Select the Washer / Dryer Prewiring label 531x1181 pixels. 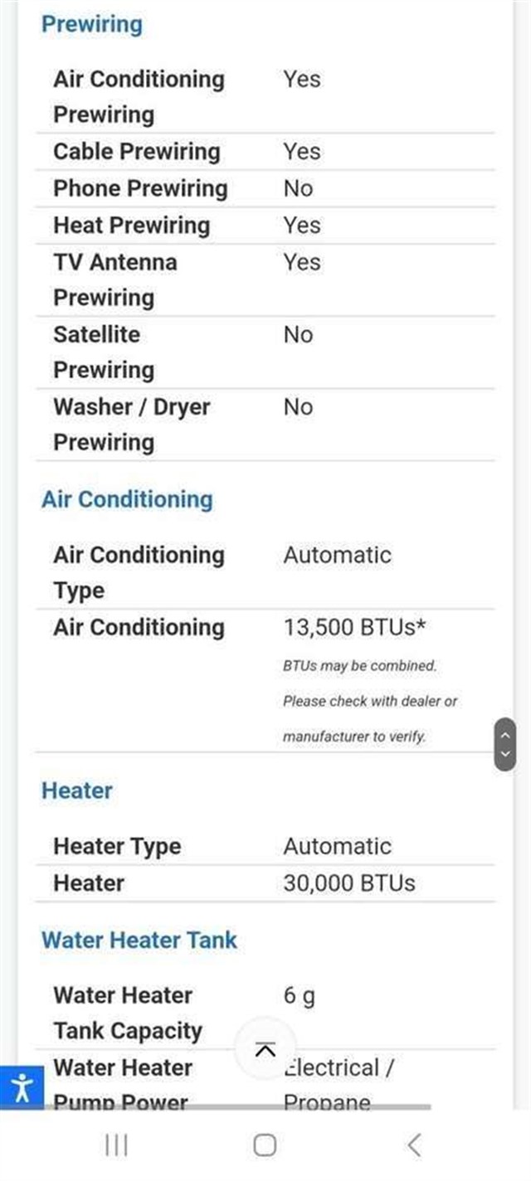pos(132,424)
